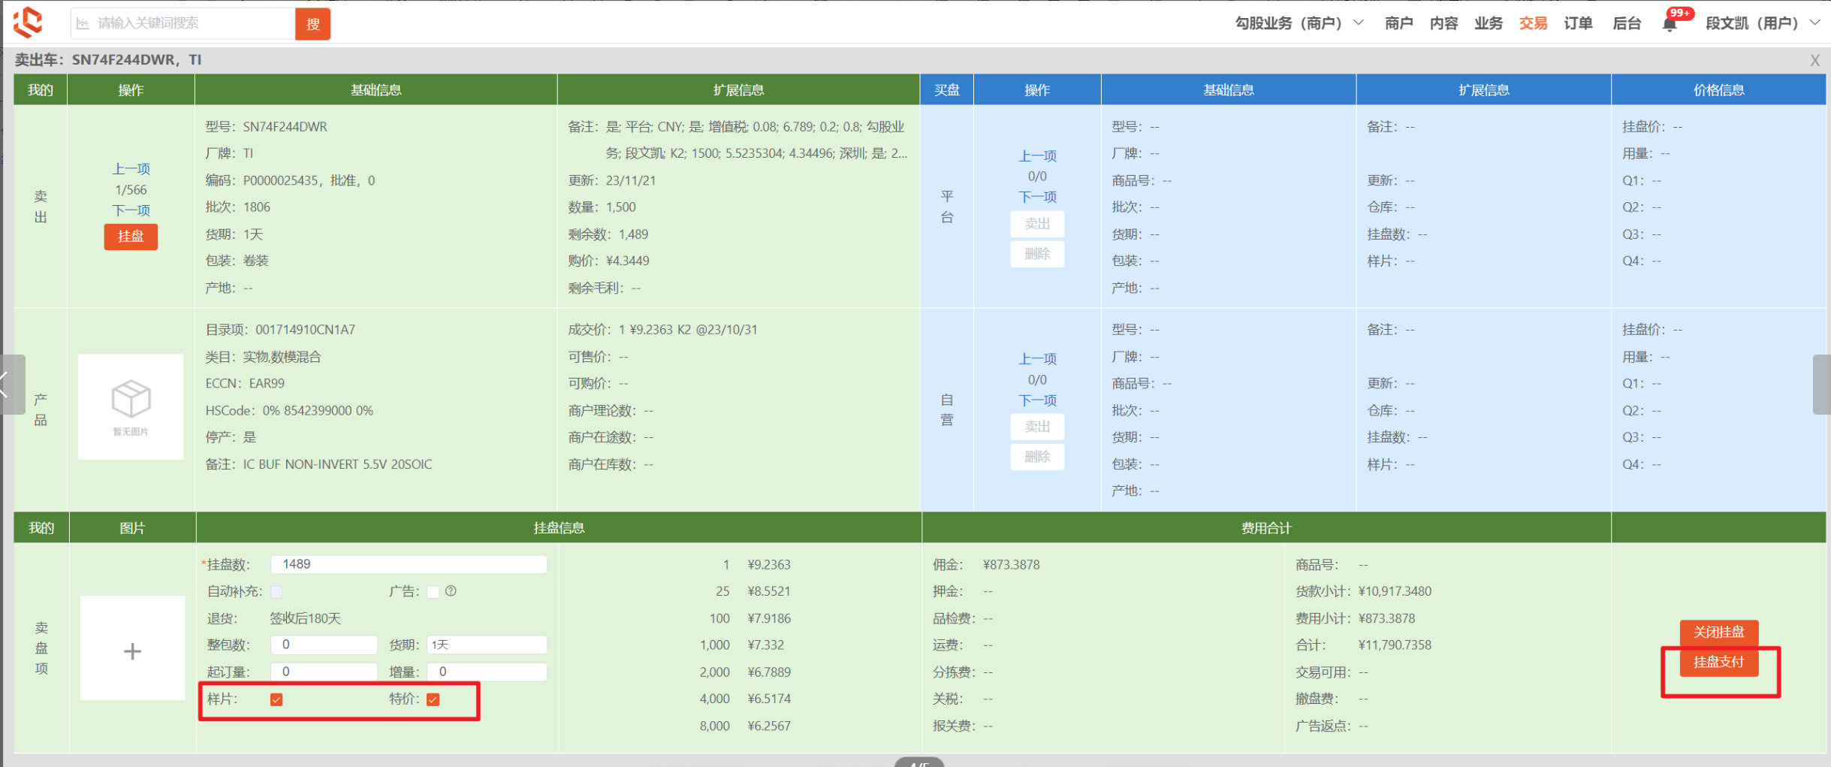Image resolution: width=1831 pixels, height=767 pixels.
Task: Close the 卖出车 panel with X
Action: (1814, 60)
